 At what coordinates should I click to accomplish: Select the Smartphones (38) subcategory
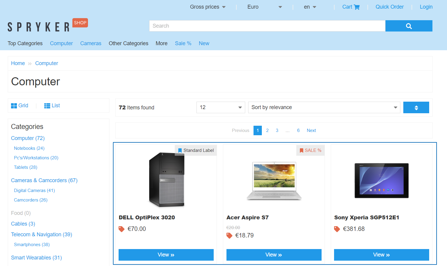[32, 245]
